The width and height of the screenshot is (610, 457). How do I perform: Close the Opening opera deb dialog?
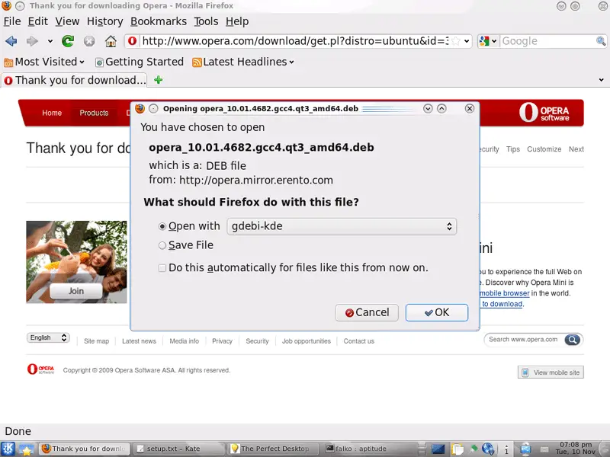470,108
